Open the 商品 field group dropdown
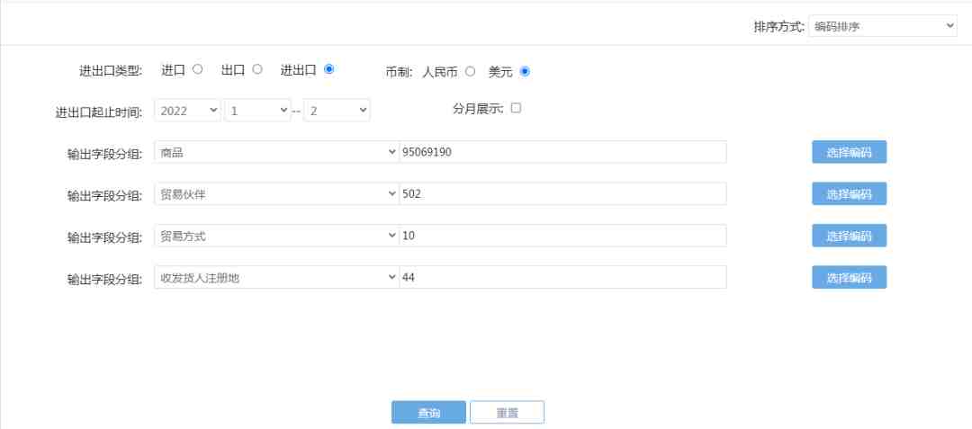This screenshot has width=972, height=429. (x=276, y=152)
